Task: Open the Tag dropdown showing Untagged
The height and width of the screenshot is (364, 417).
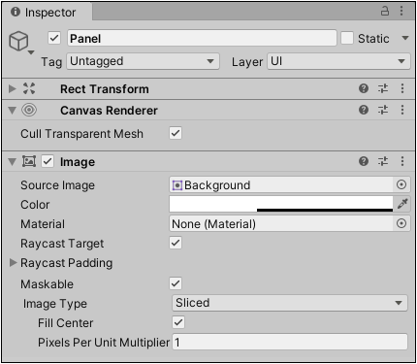Action: point(143,61)
